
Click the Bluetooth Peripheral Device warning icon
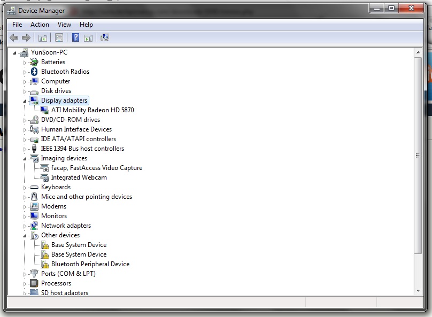pos(44,264)
